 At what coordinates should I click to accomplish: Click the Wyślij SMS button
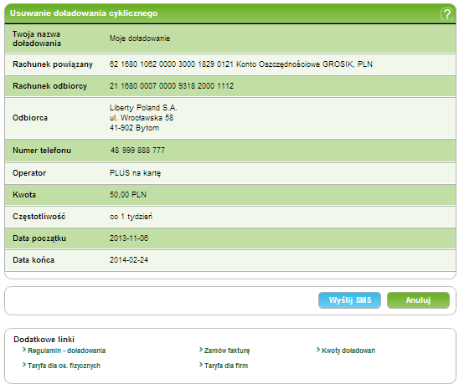[x=349, y=300]
